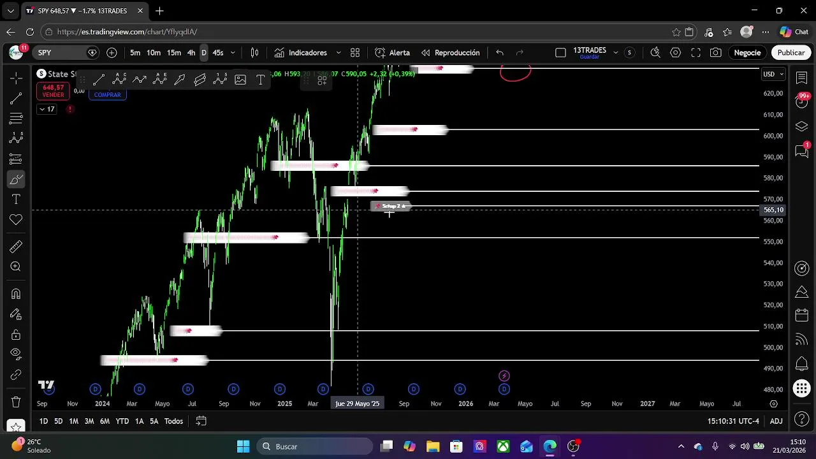The image size is (816, 459).
Task: Select trend line in floating favorites toolbar
Action: (99, 80)
